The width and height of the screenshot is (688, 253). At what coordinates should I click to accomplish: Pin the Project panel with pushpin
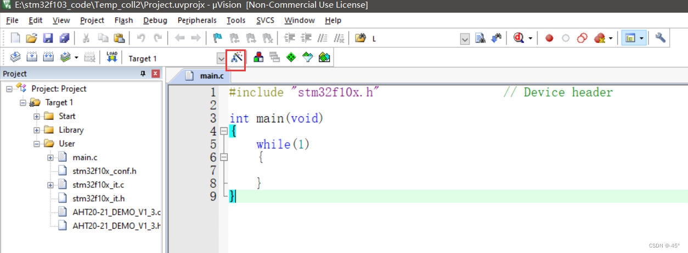point(143,74)
